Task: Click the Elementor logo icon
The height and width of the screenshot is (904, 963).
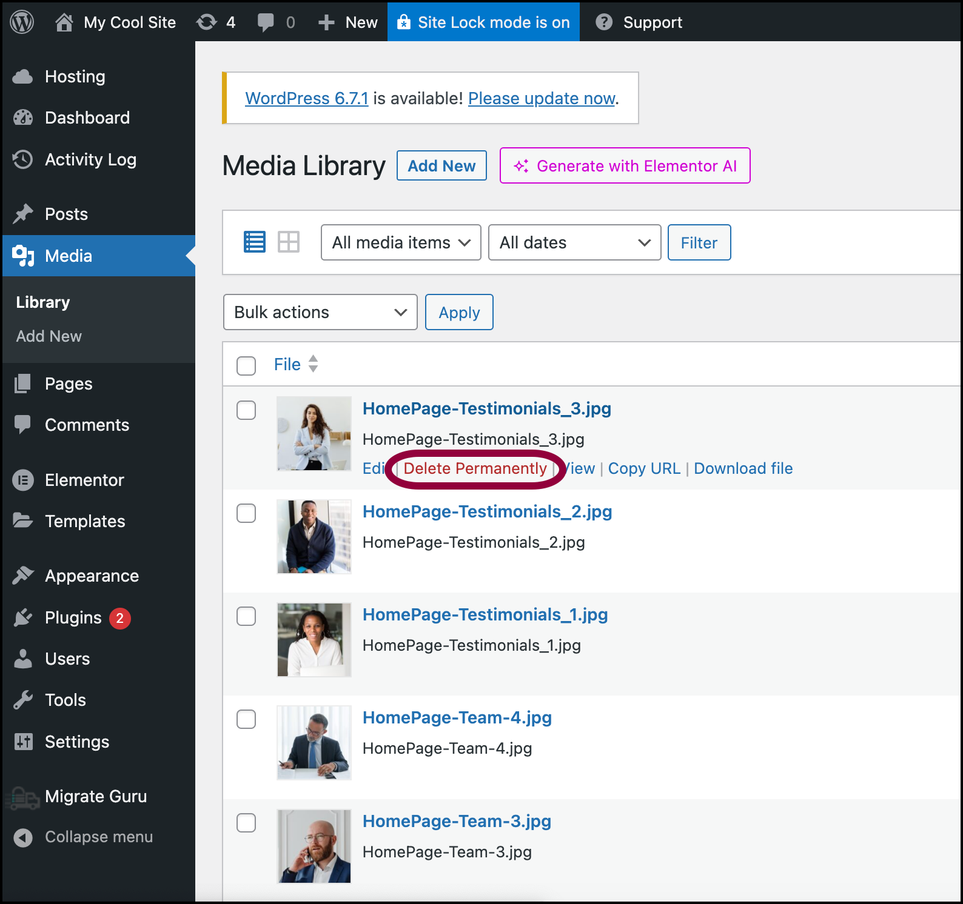Action: point(23,480)
